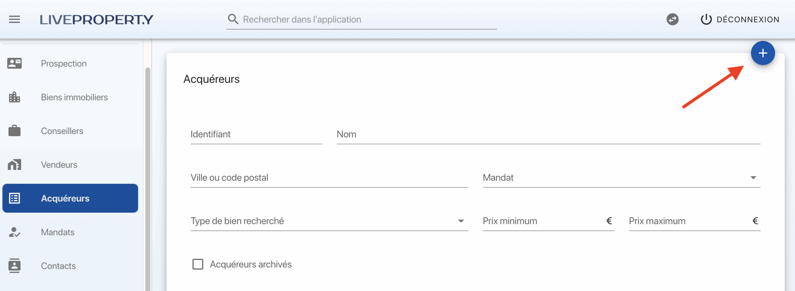Click the Biens immobiliers building icon
Screen dimensions: 795x291
click(14, 97)
